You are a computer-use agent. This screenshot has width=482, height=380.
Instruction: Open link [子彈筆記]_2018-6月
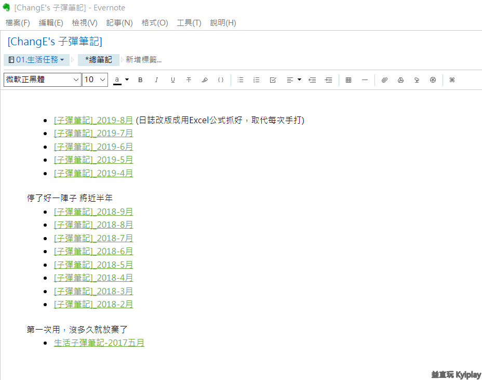tap(93, 252)
